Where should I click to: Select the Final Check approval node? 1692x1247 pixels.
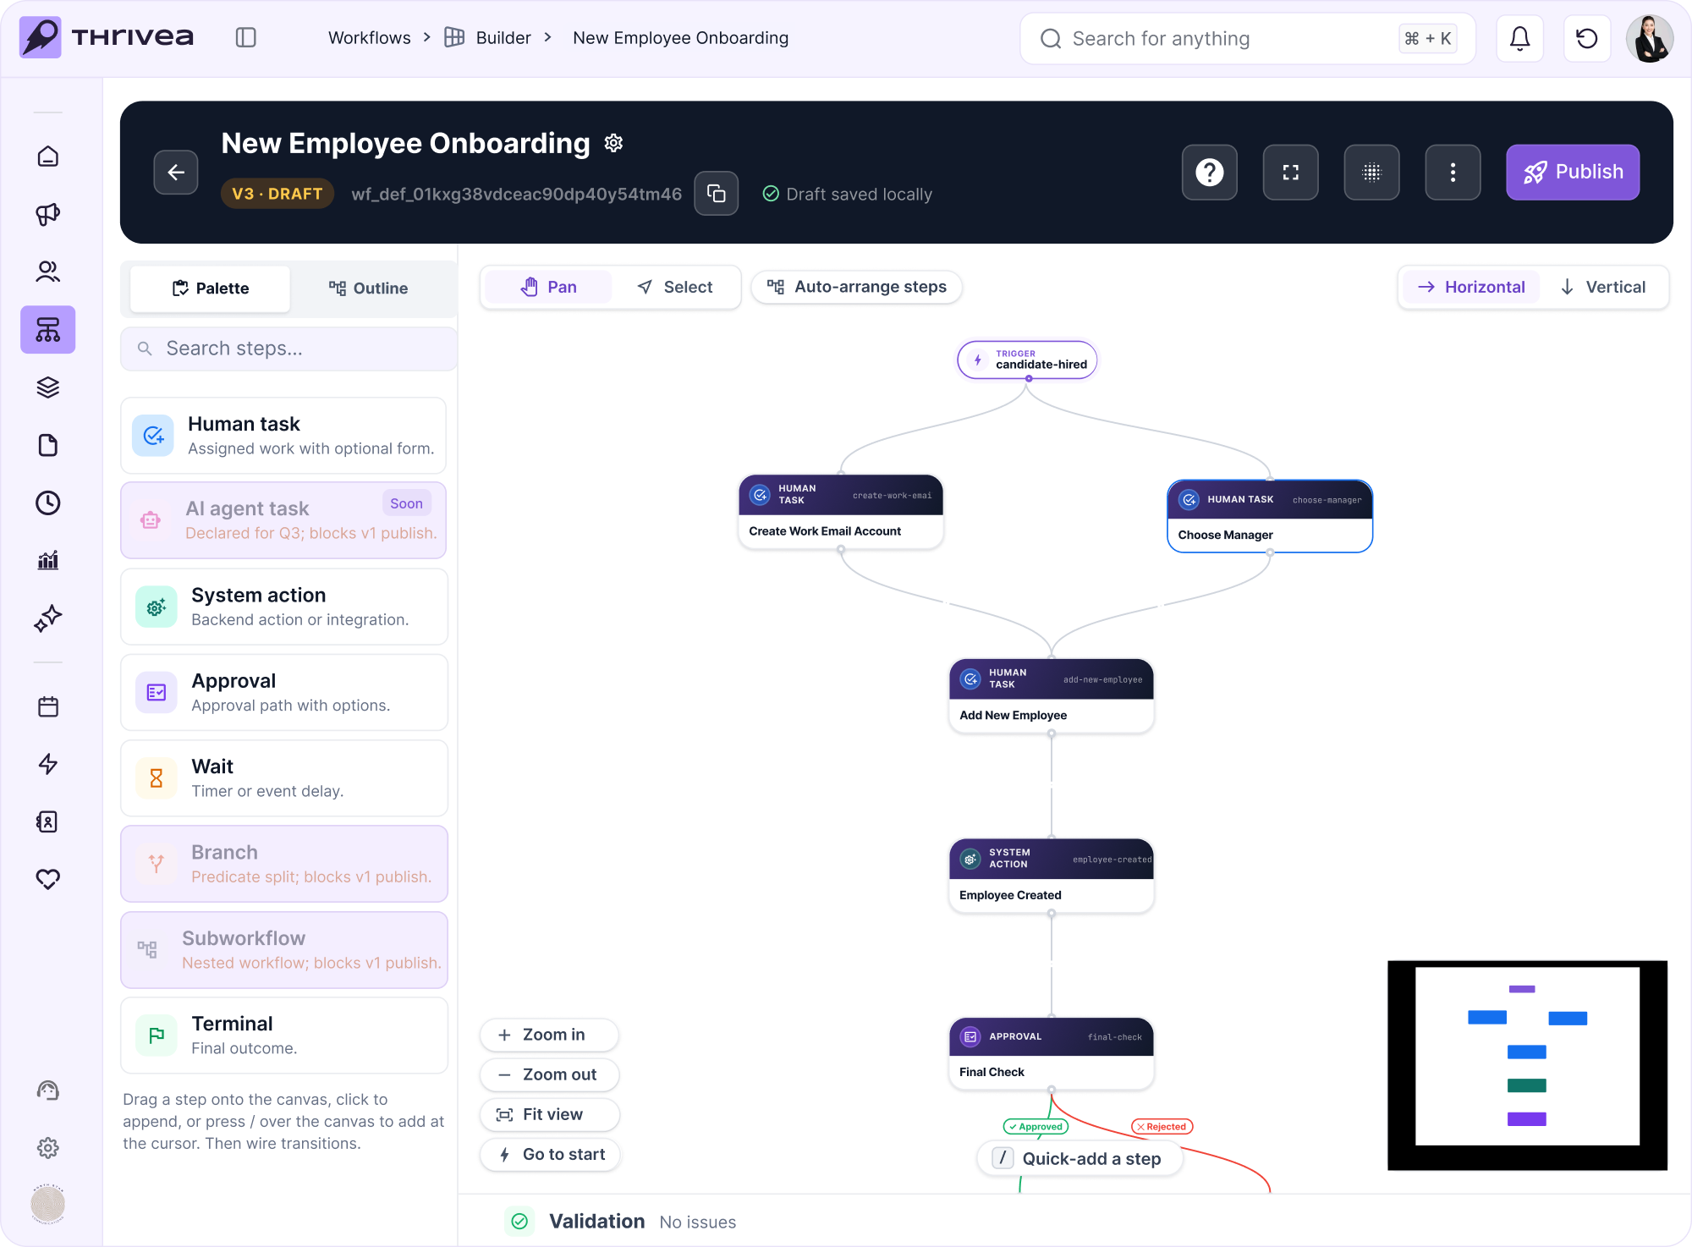click(1052, 1053)
